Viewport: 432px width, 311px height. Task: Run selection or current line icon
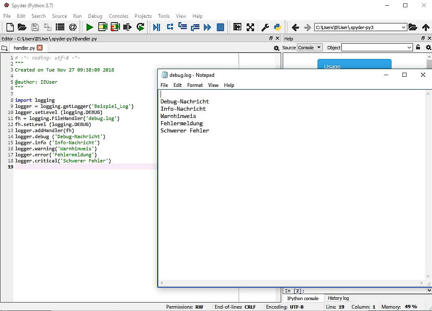pyautogui.click(x=127, y=27)
